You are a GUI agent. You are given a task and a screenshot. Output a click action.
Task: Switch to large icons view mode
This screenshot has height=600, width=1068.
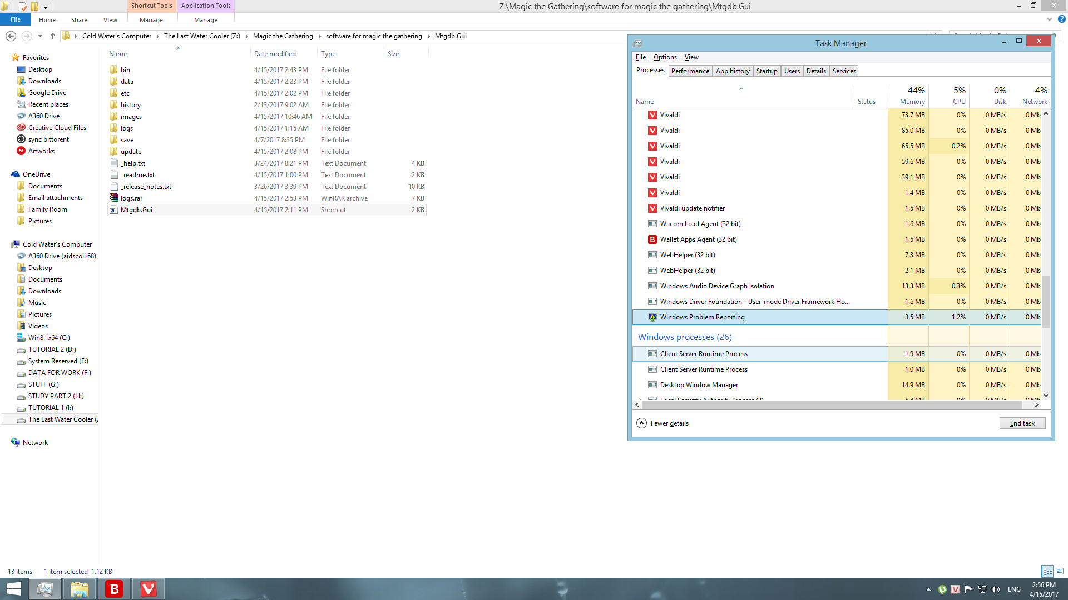[1060, 571]
